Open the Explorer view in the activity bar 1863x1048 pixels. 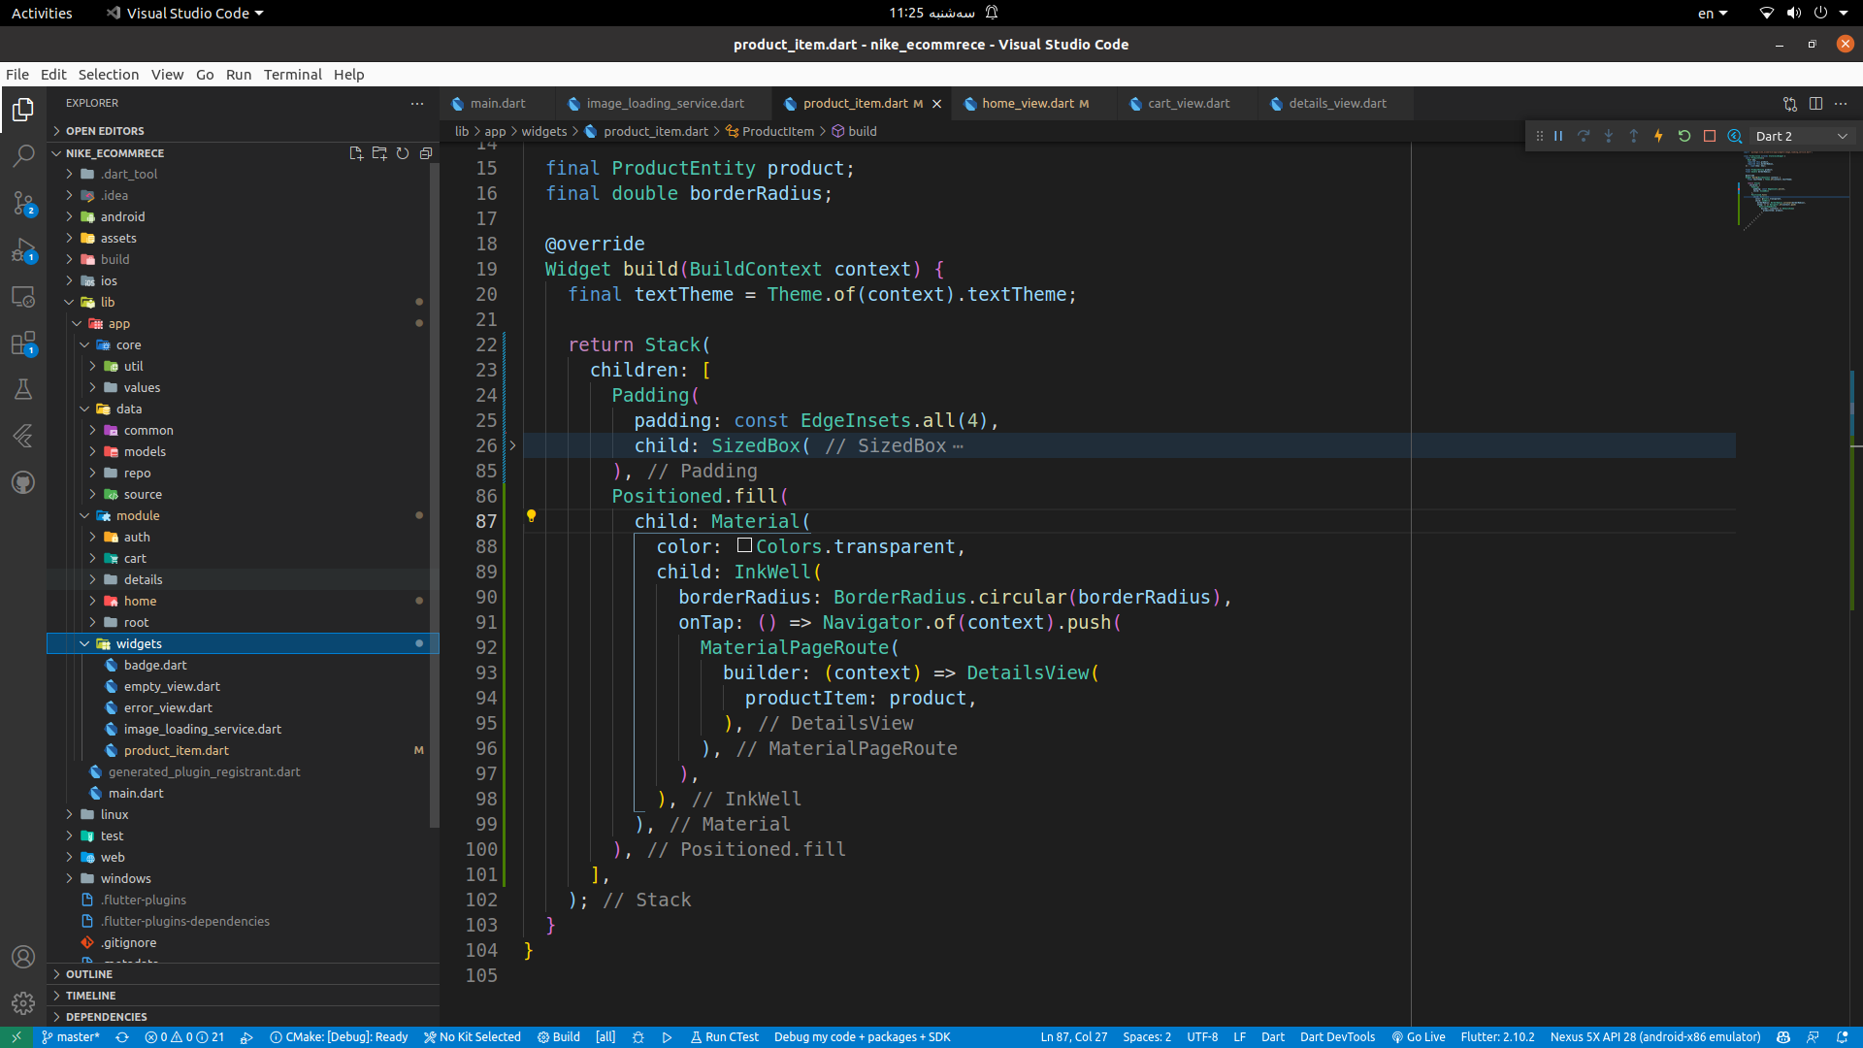(23, 110)
